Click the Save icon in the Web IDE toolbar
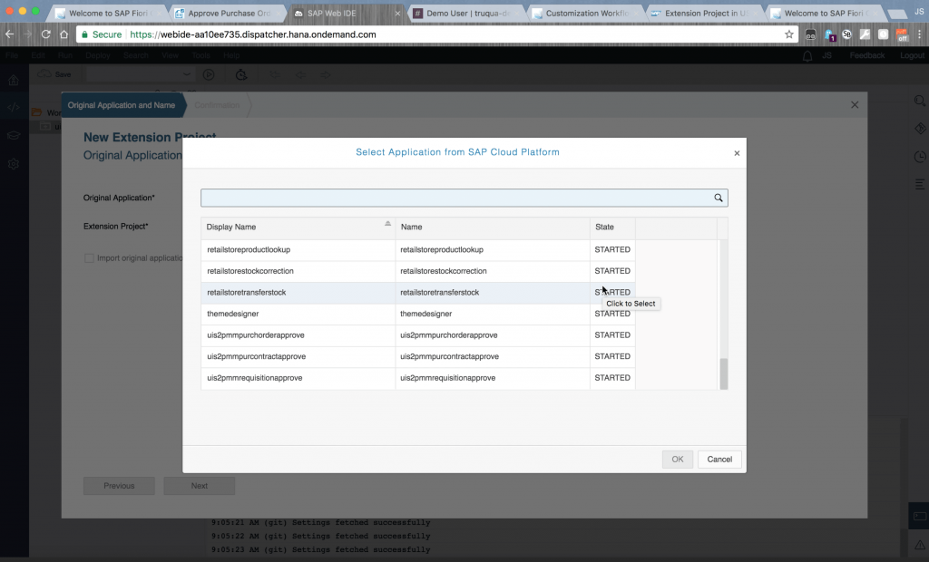This screenshot has height=562, width=929. point(54,74)
